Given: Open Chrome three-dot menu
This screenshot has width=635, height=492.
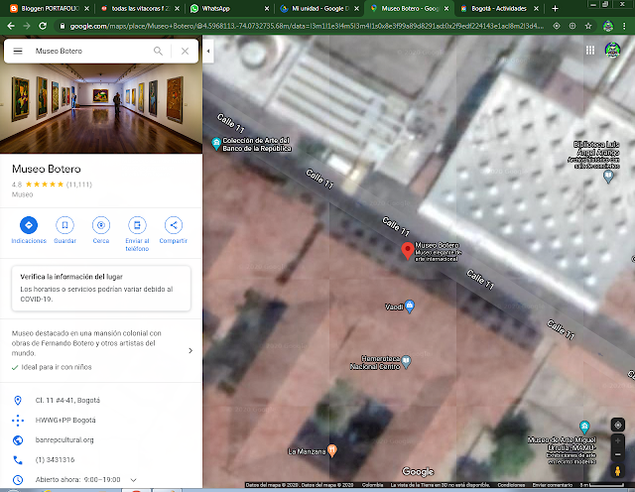Looking at the screenshot, I should pyautogui.click(x=624, y=26).
